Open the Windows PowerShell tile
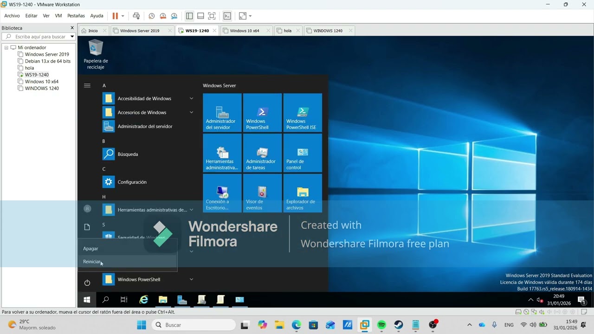 [263, 113]
